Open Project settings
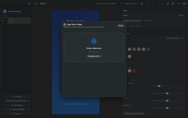The height and width of the screenshot is (118, 188). tap(17, 109)
